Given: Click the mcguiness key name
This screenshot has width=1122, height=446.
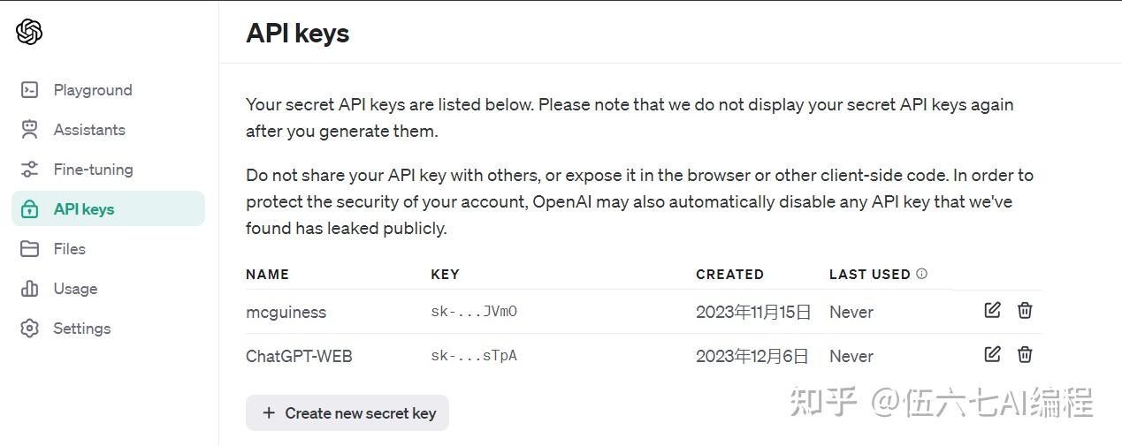Looking at the screenshot, I should (286, 312).
